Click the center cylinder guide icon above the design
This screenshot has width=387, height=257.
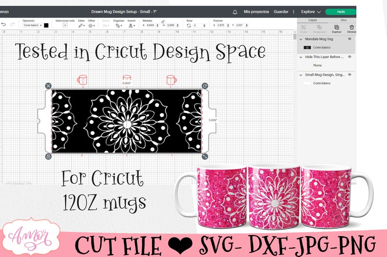click(127, 78)
